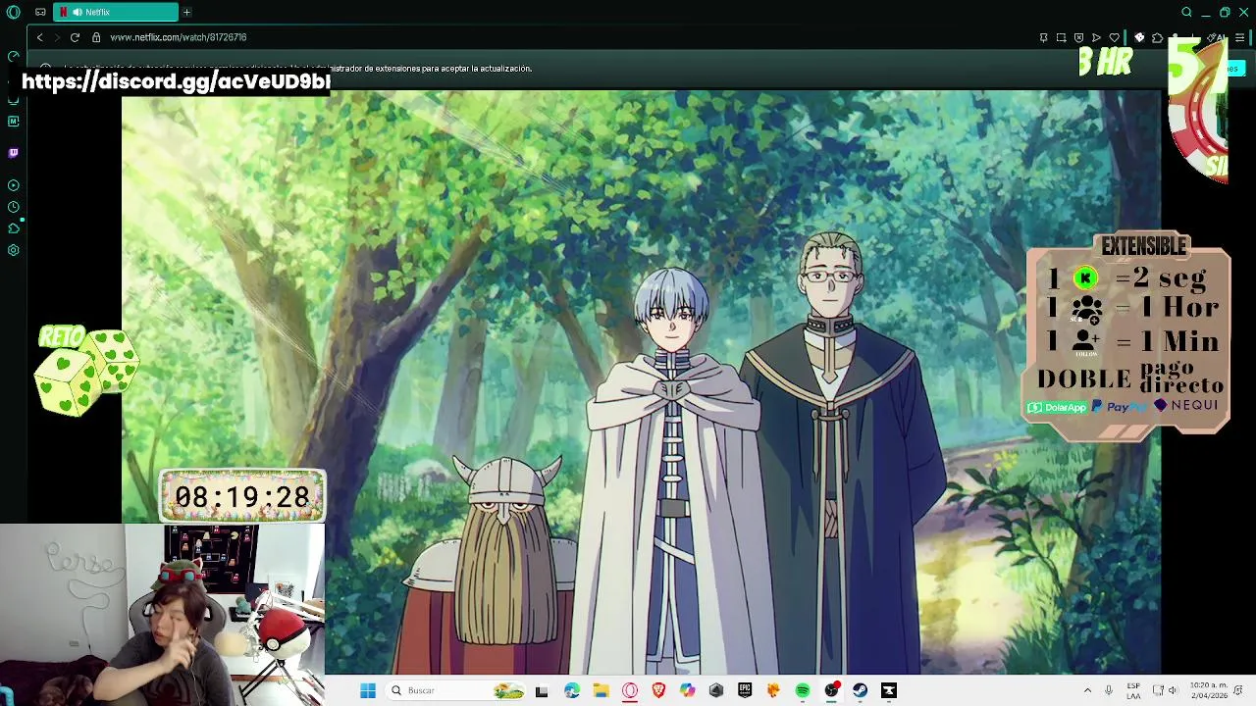The height and width of the screenshot is (706, 1256).
Task: Open the M messenger sidebar icon
Action: [x=13, y=122]
